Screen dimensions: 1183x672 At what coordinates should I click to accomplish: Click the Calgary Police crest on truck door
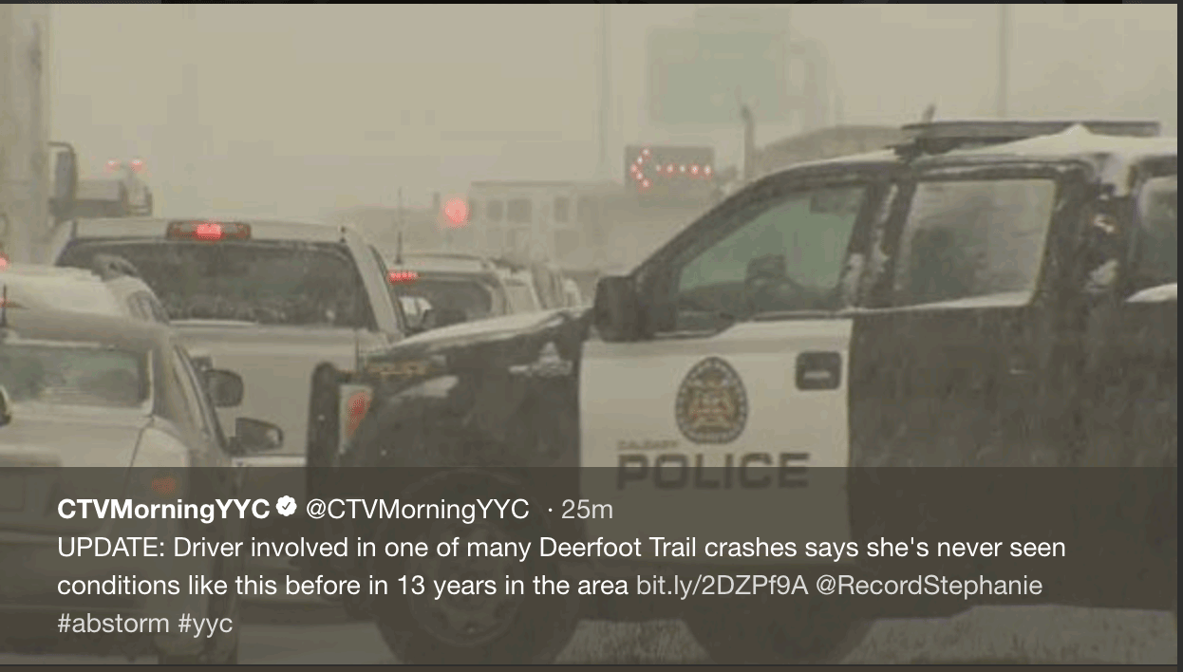click(711, 400)
